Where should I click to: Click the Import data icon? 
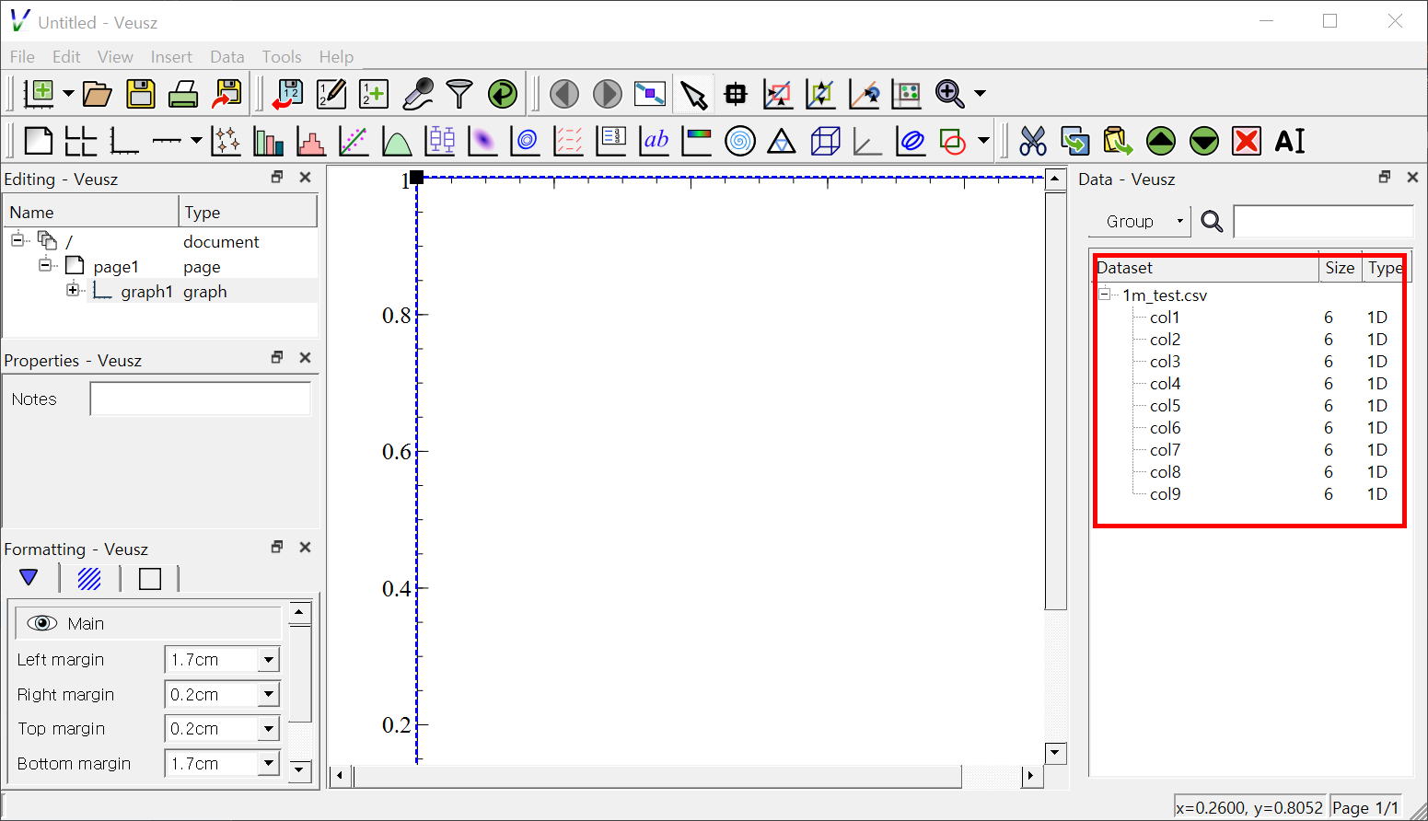[x=288, y=94]
